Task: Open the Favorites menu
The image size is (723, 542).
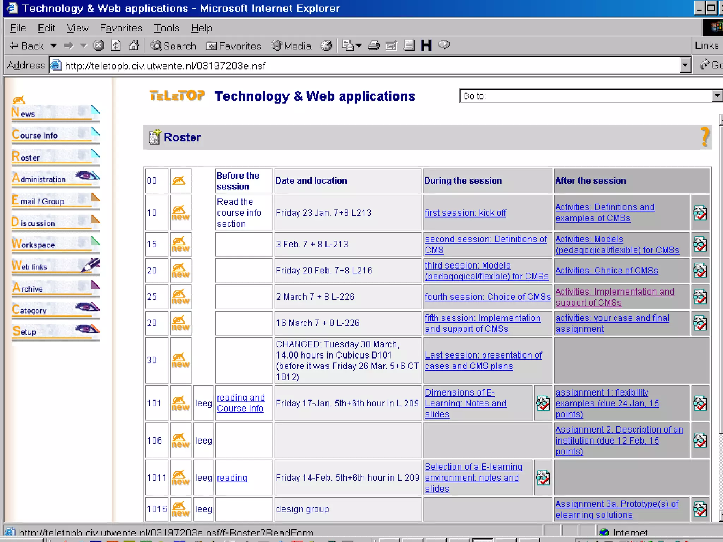Action: pyautogui.click(x=121, y=28)
